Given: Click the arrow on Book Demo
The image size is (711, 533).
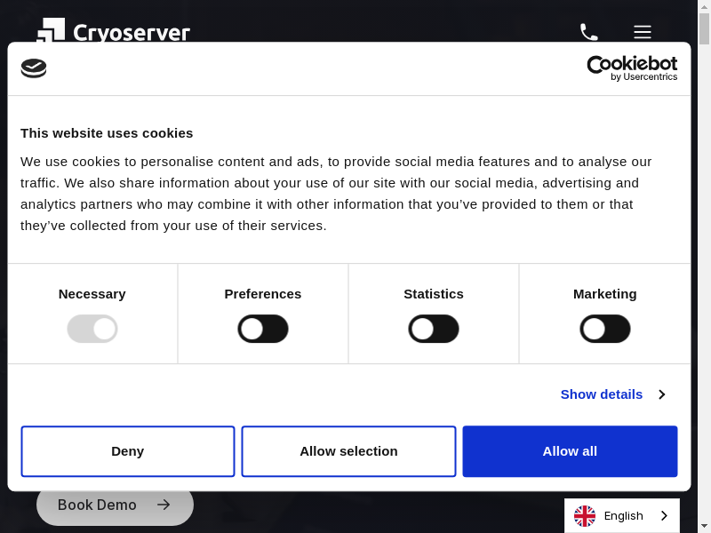Looking at the screenshot, I should tap(164, 505).
